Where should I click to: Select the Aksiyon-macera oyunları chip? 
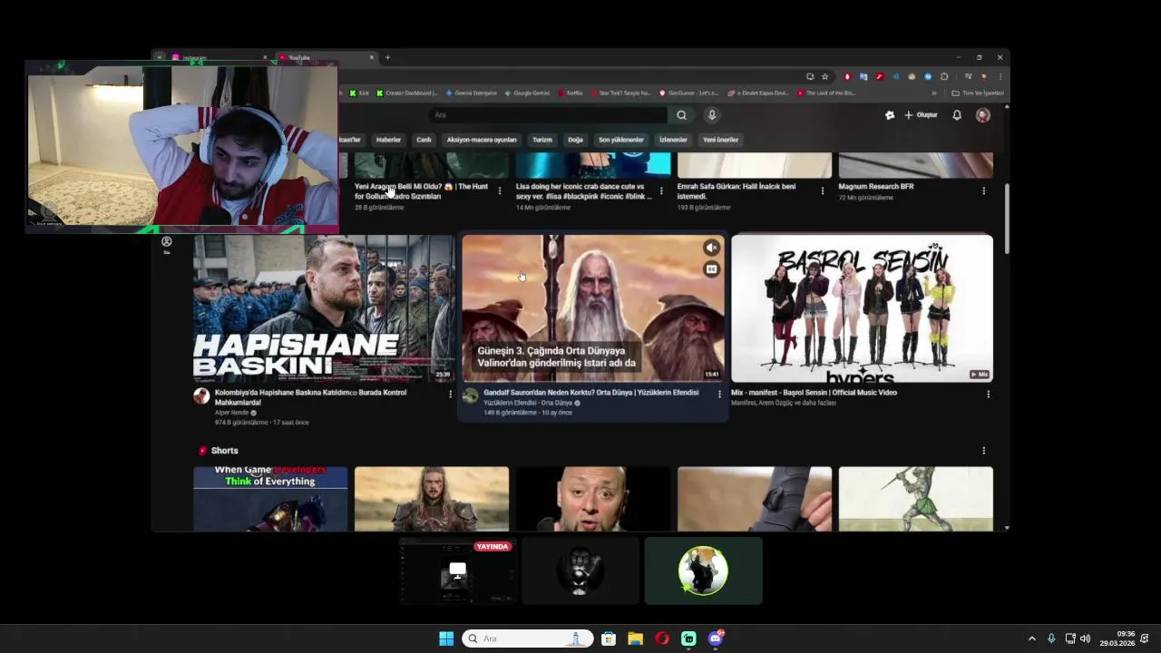pyautogui.click(x=482, y=140)
